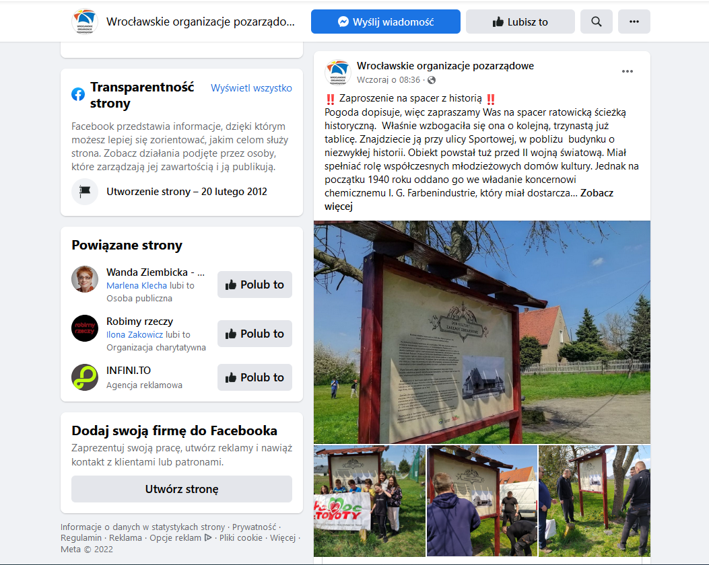The width and height of the screenshot is (709, 565).
Task: Click the search magnifier icon in header
Action: (x=597, y=22)
